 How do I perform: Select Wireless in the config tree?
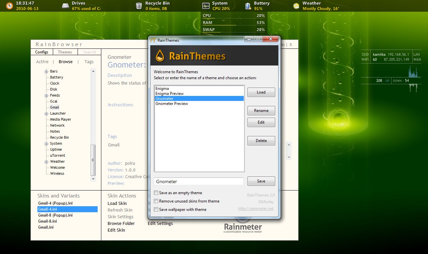coord(57,174)
